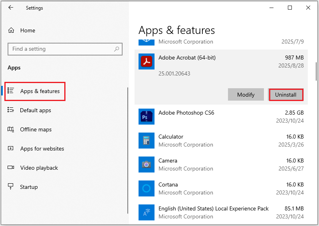Click the back arrow in Settings
The width and height of the screenshot is (319, 226).
point(11,8)
